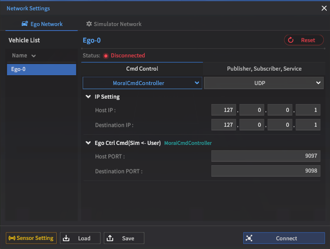Click the Disconnected status text
330x249 pixels.
pos(128,55)
